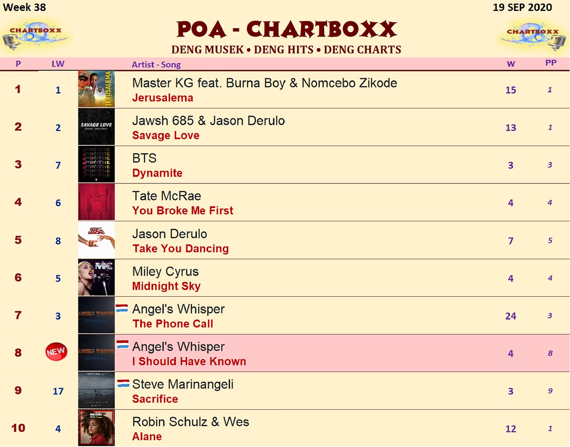Open the Take You Dancing cover
Image resolution: width=570 pixels, height=447 pixels.
pos(96,240)
